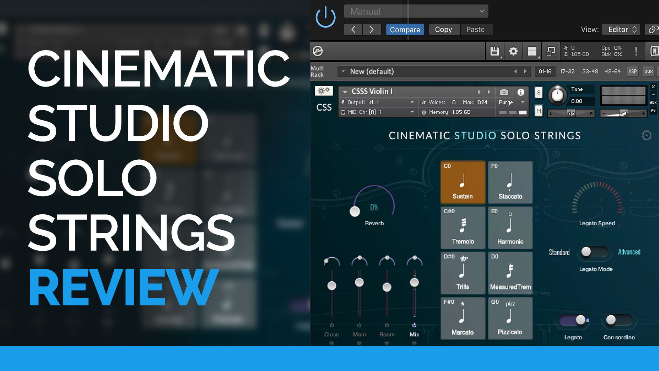The height and width of the screenshot is (371, 659).
Task: Switch Legato Mode from Standard to Advanced
Action: (594, 252)
